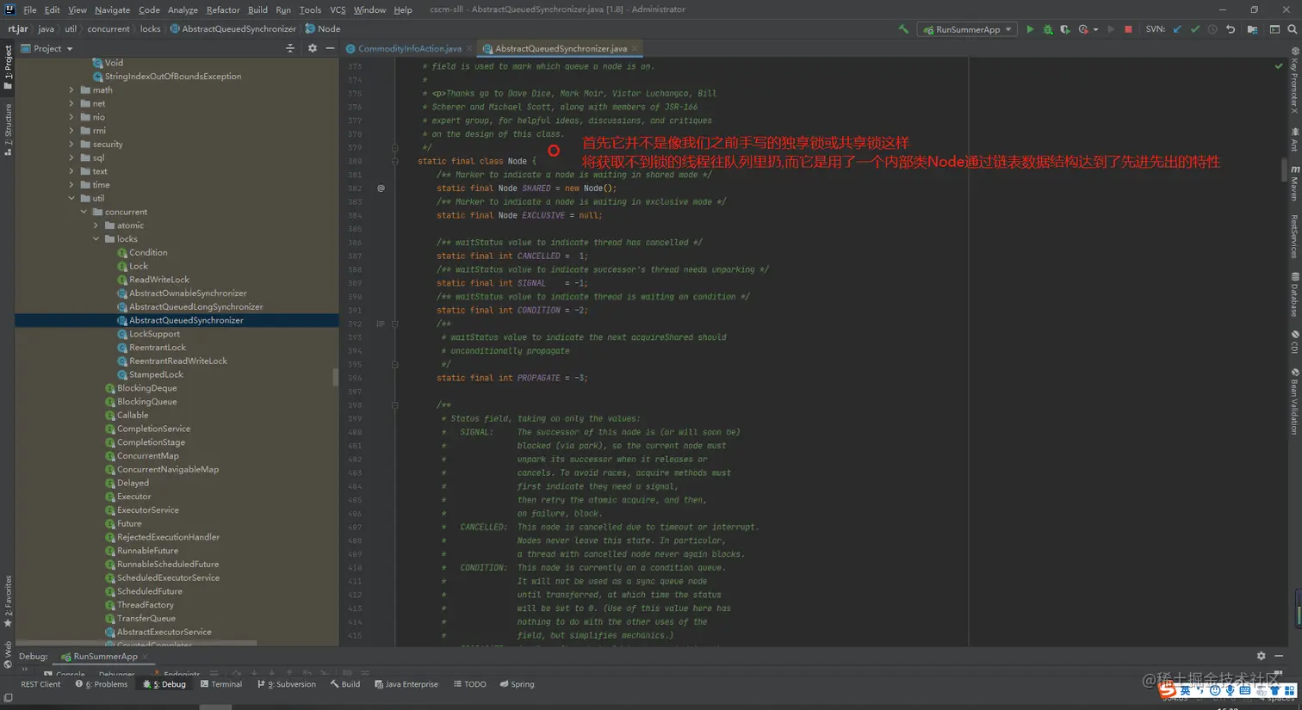
Task: Collapse all in the Project panel
Action: tap(290, 48)
